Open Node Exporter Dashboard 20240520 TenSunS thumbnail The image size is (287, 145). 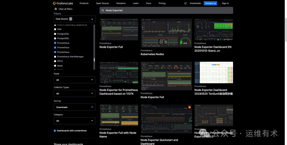(214, 73)
